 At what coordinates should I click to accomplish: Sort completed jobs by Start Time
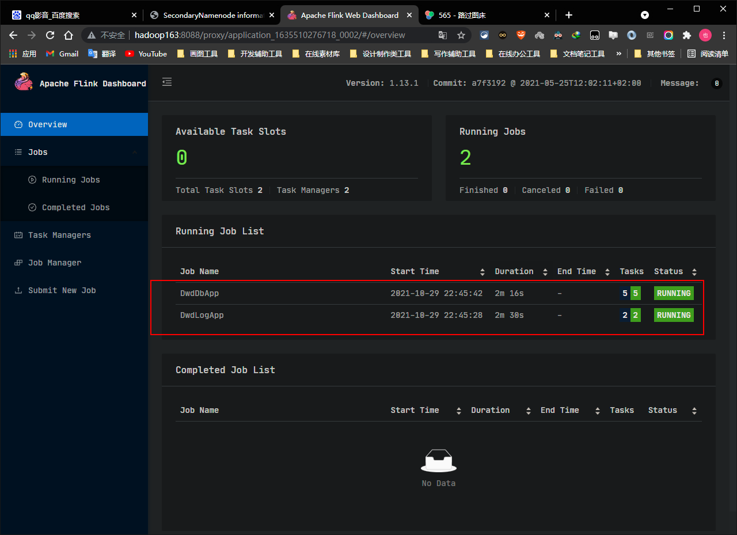(x=459, y=411)
